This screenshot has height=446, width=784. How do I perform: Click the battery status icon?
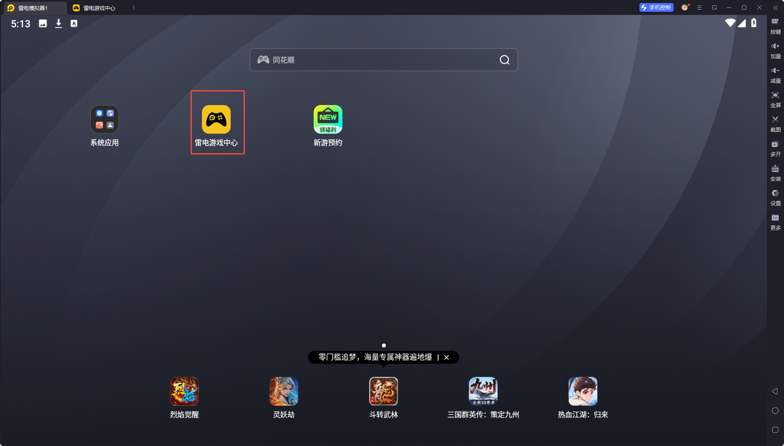click(754, 23)
